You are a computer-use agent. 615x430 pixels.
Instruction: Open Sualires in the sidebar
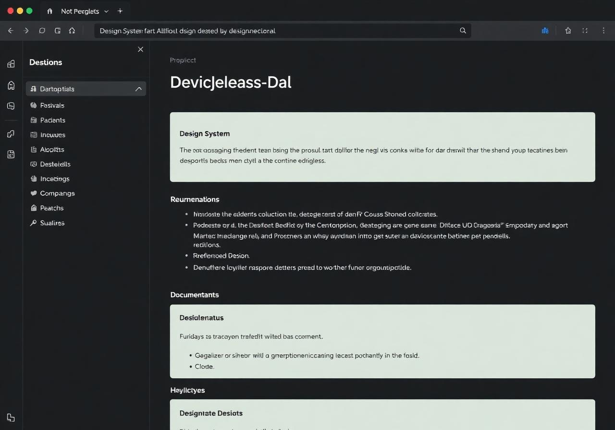[52, 223]
